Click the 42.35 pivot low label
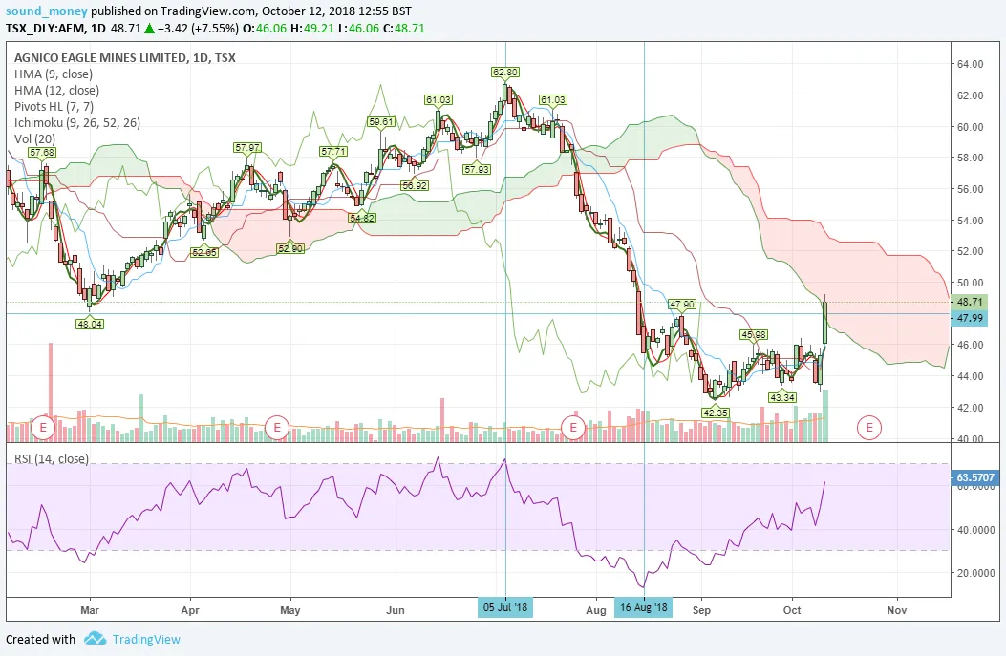 click(715, 413)
